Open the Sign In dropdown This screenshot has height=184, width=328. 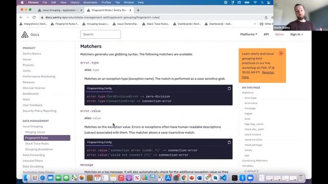click(x=296, y=34)
